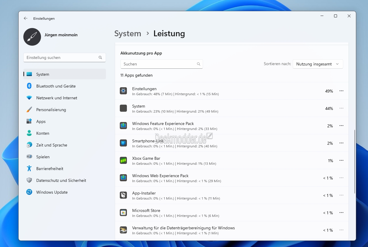Open Personalisierung settings page
368x247 pixels.
tap(65, 110)
